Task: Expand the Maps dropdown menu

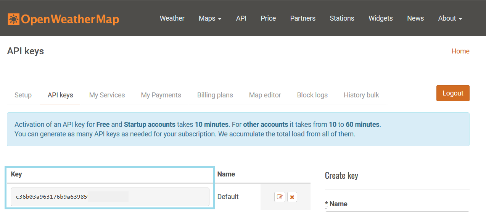Action: point(210,18)
